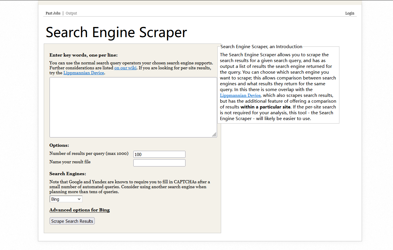Click the result file name field
The image size is (393, 250).
pos(159,163)
